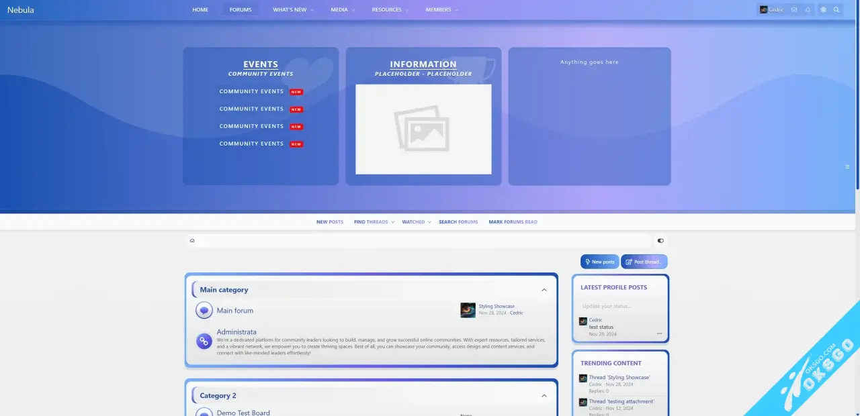Select the Forums tab
The image size is (860, 416).
click(241, 9)
